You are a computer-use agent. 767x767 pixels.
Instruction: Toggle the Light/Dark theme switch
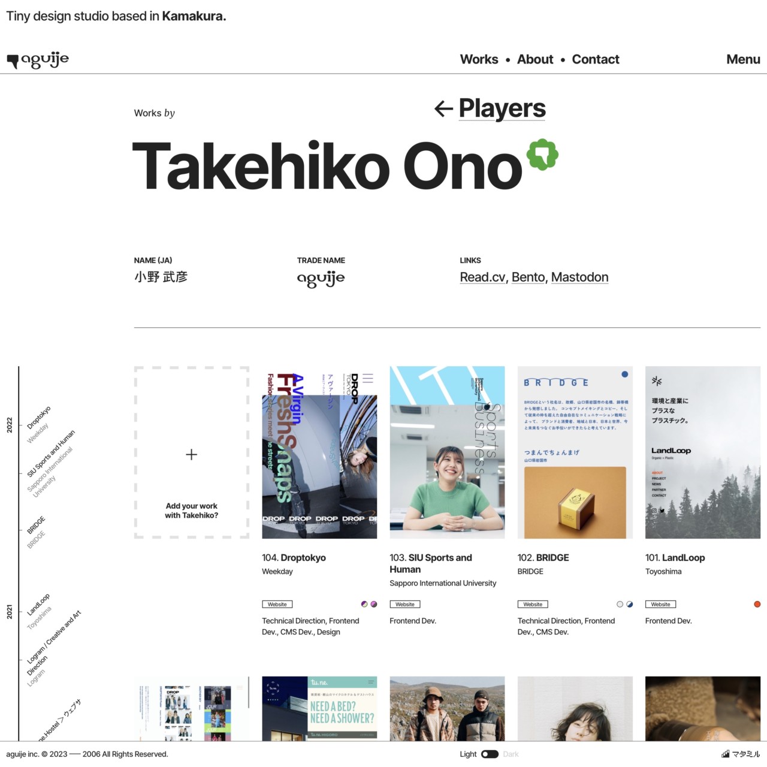click(x=490, y=754)
